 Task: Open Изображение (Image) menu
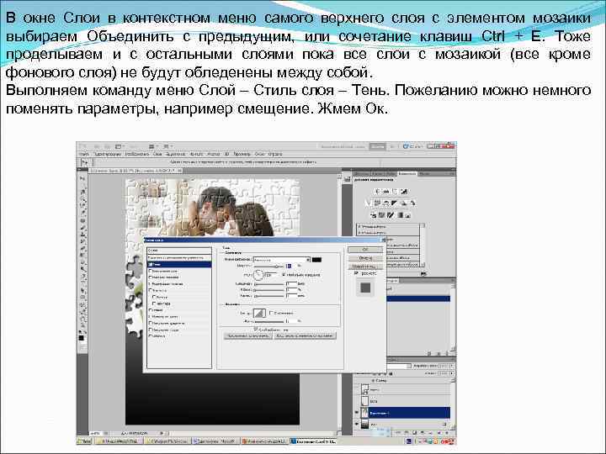coord(137,154)
